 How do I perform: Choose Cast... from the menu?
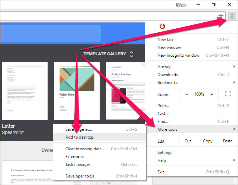click(191, 113)
